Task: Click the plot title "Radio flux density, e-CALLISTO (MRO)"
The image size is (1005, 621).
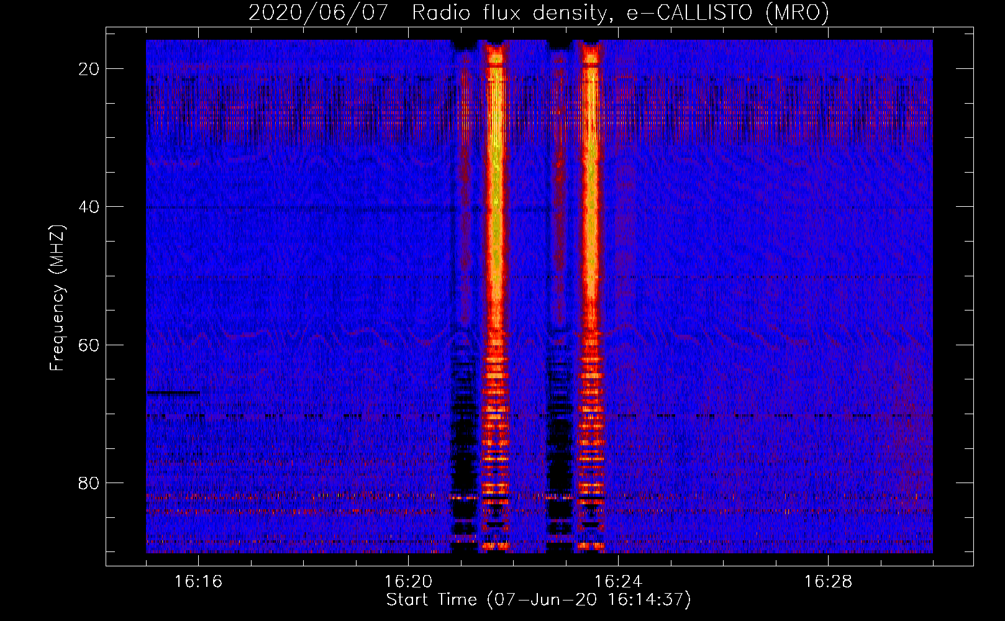Action: coord(620,13)
